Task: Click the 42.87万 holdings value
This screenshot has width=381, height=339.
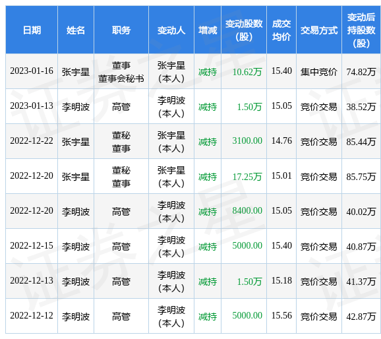Action: coord(361,317)
